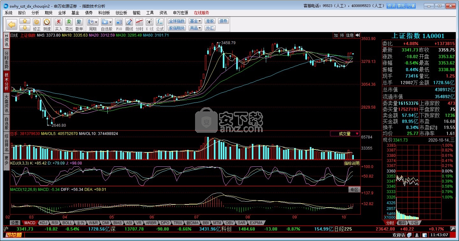
Task: Open the 分时走势 sidebar tab
Action: 6,60
